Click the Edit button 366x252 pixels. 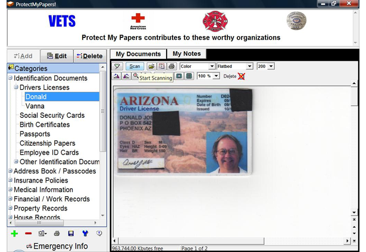(57, 56)
